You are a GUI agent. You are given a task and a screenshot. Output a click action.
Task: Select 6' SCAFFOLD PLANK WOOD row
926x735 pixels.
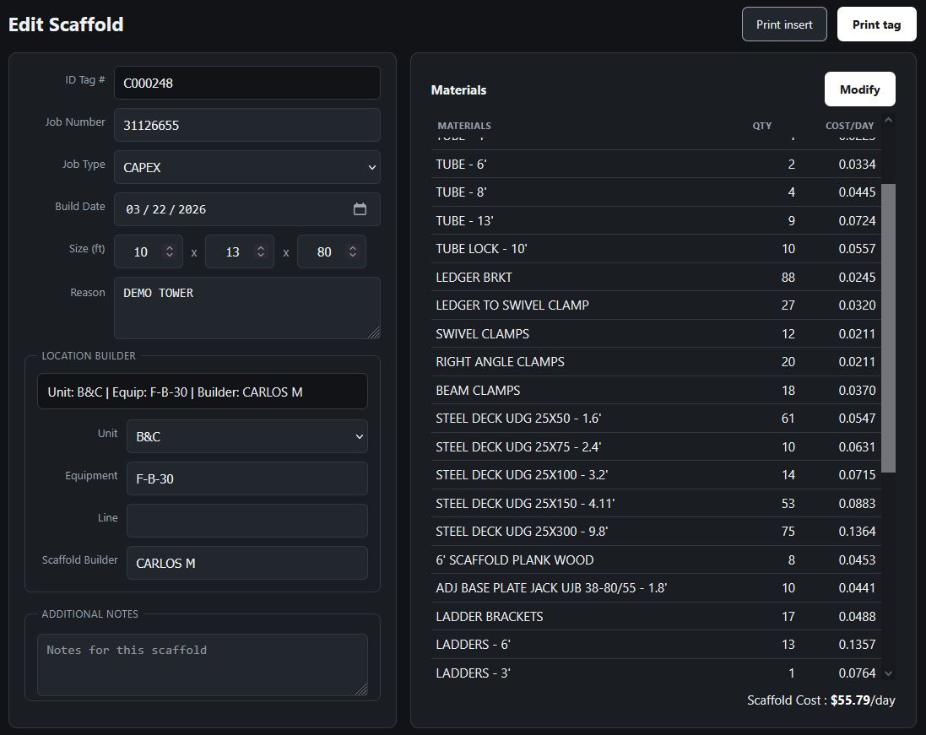coord(656,559)
